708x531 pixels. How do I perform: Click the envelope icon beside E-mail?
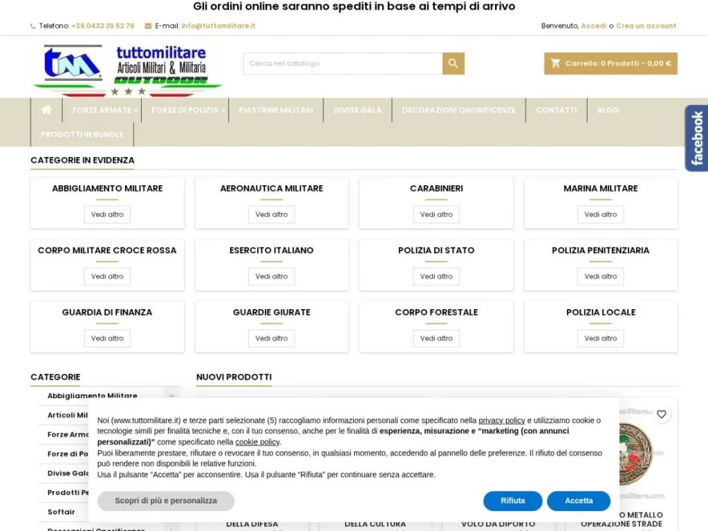click(148, 26)
